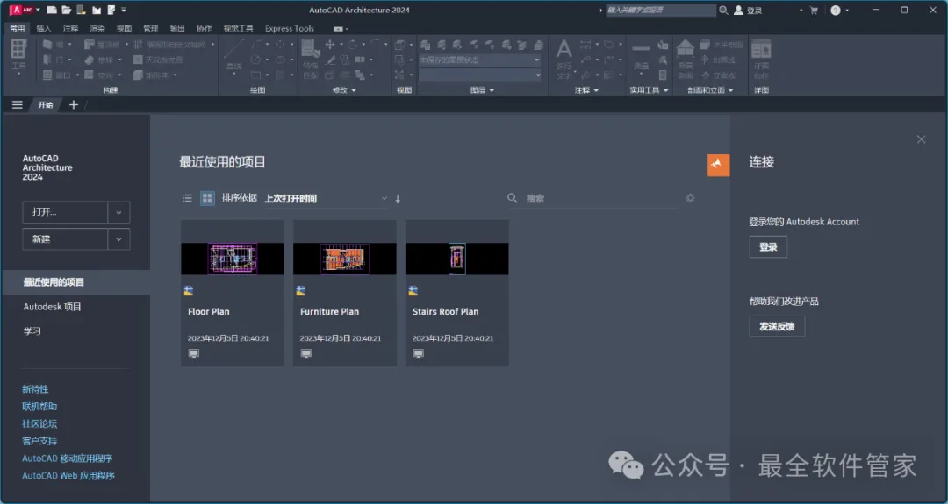
Task: Switch to the Express Tools ribbon tab
Action: click(289, 28)
